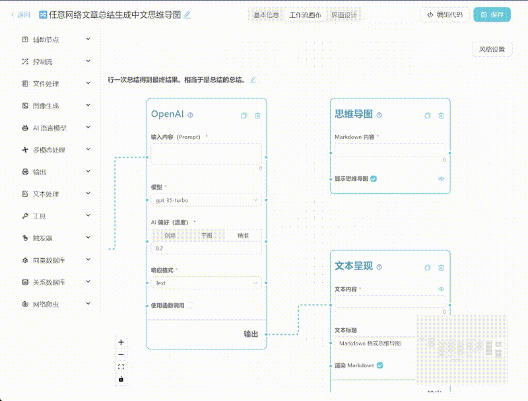Click the 关系数据库 database icon
Viewport: 528px width, 401px height.
[25, 282]
